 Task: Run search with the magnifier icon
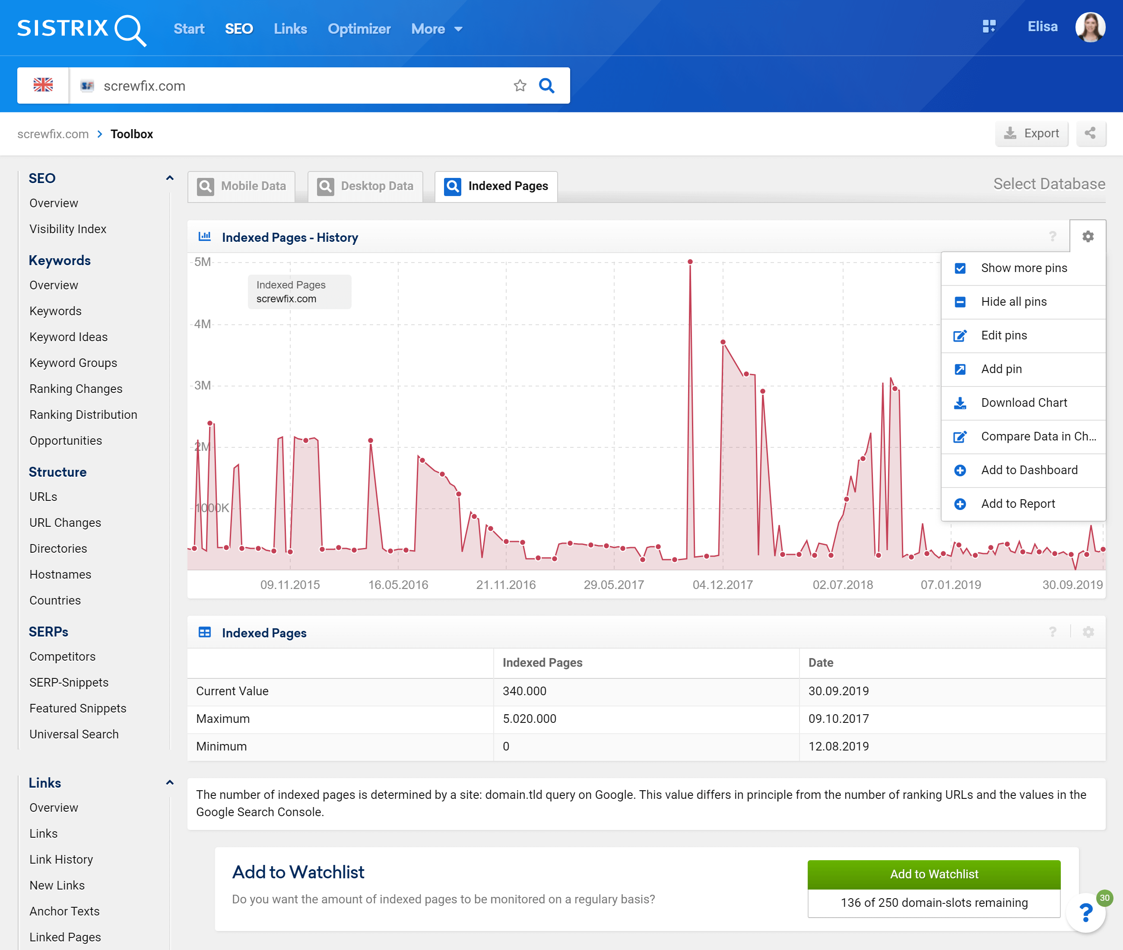click(547, 85)
